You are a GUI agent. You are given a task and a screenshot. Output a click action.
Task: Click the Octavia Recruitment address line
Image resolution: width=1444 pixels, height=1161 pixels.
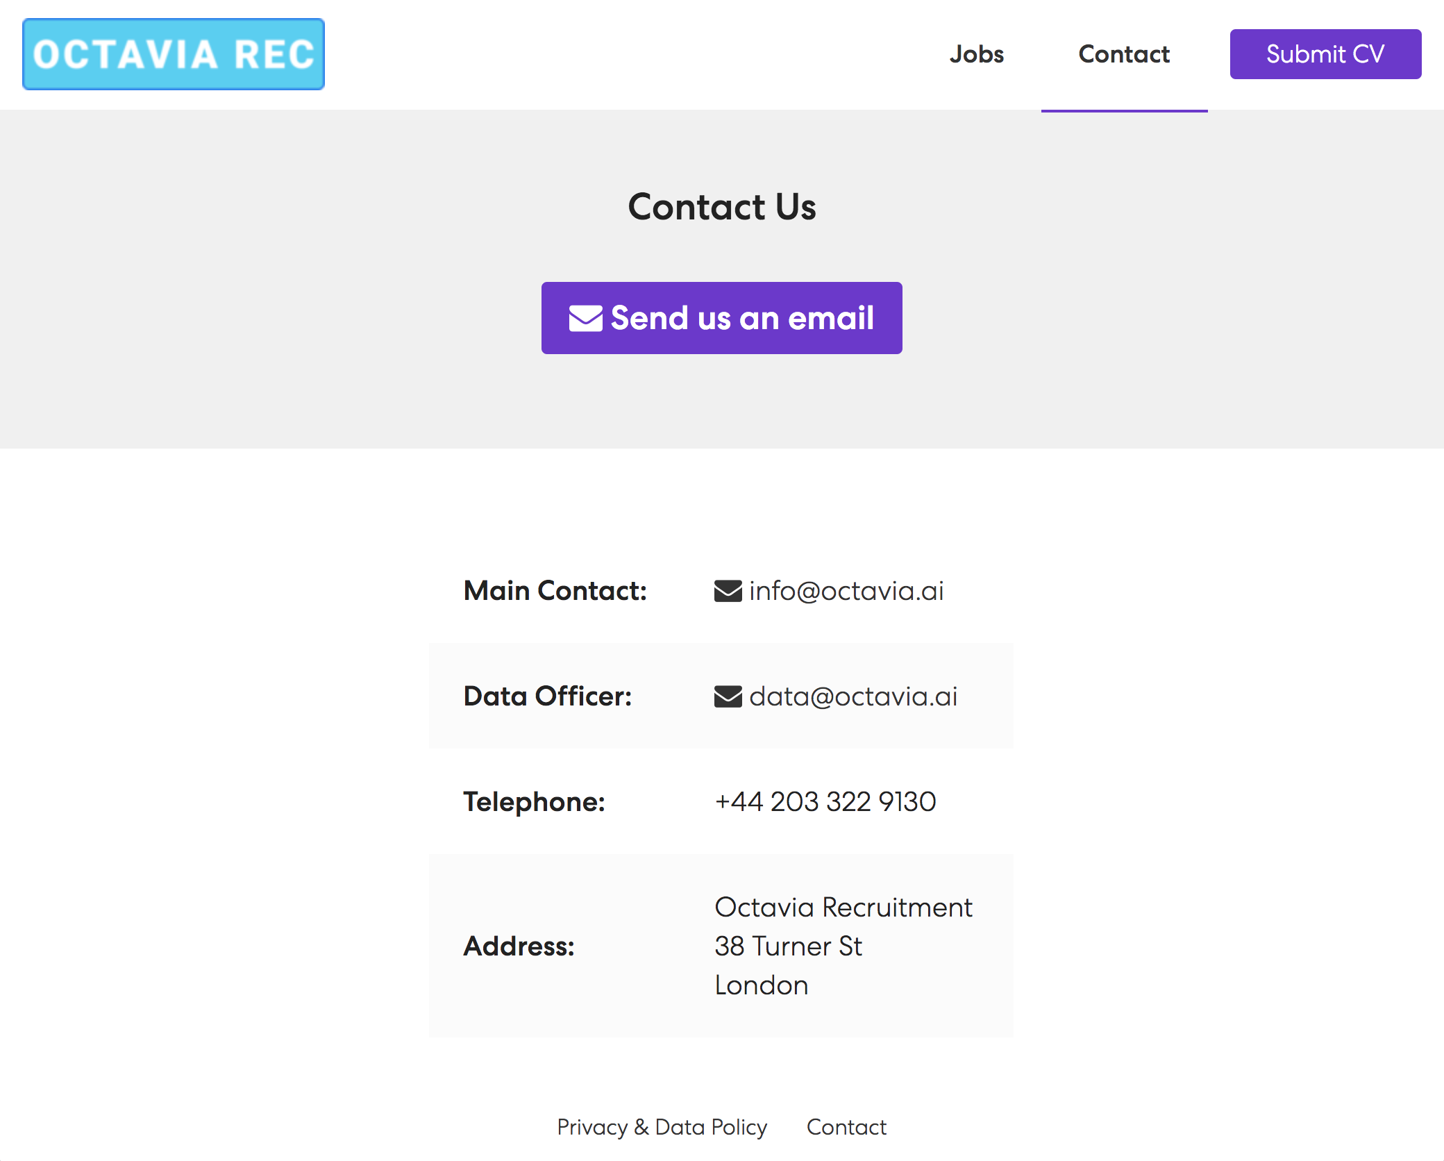click(843, 908)
